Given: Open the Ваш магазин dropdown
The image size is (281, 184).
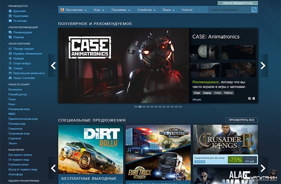Looking at the screenshot, I should [x=74, y=10].
